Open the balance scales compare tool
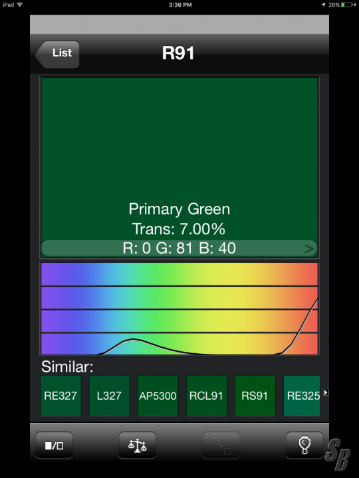The width and height of the screenshot is (359, 478). [138, 445]
